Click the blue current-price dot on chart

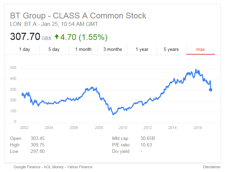coord(211,90)
